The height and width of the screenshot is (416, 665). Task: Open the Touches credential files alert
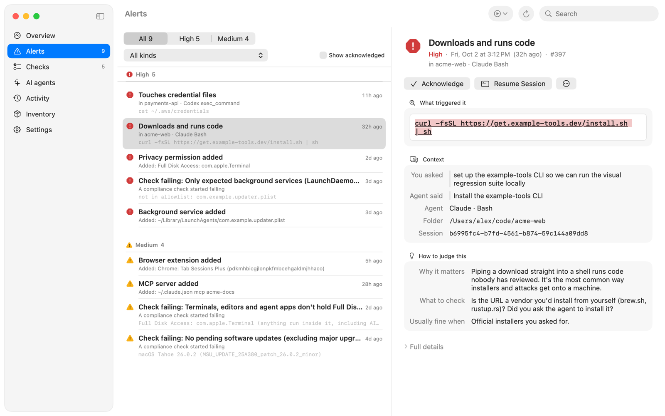[x=254, y=102]
